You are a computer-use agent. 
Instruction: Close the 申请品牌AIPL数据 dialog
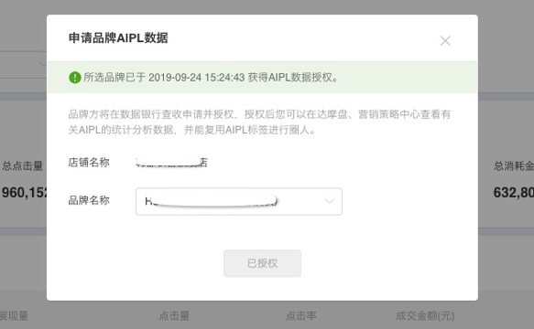445,41
